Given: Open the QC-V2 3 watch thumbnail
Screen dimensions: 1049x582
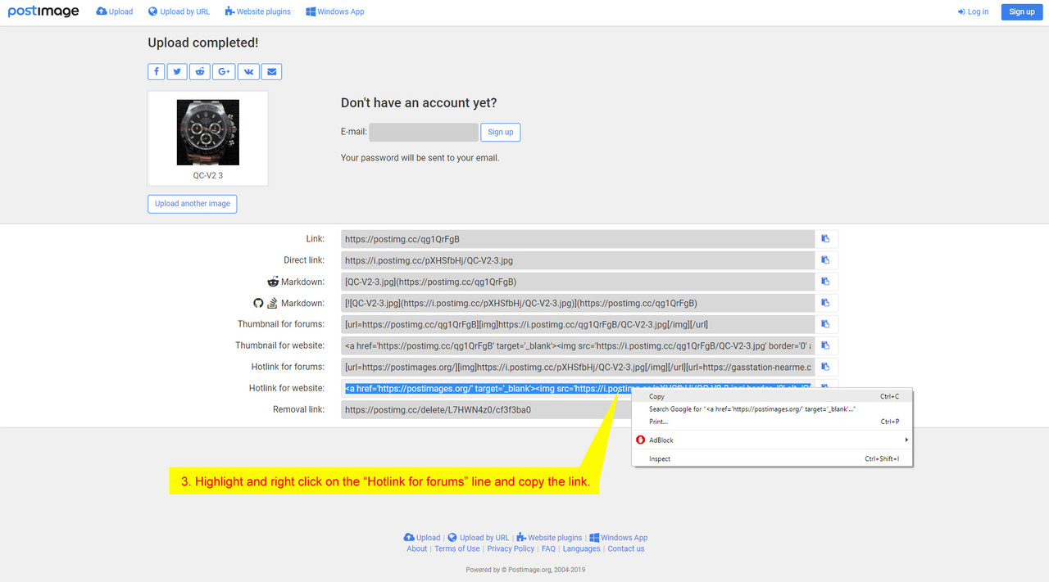Looking at the screenshot, I should 208,133.
